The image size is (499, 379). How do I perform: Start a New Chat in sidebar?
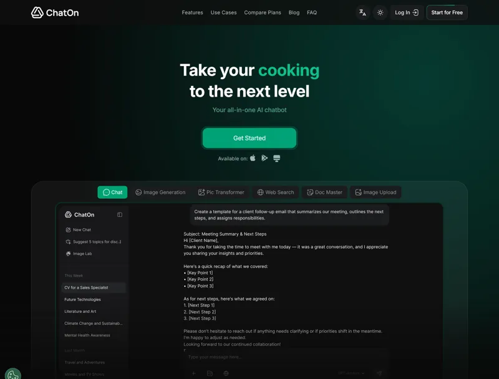click(79, 229)
